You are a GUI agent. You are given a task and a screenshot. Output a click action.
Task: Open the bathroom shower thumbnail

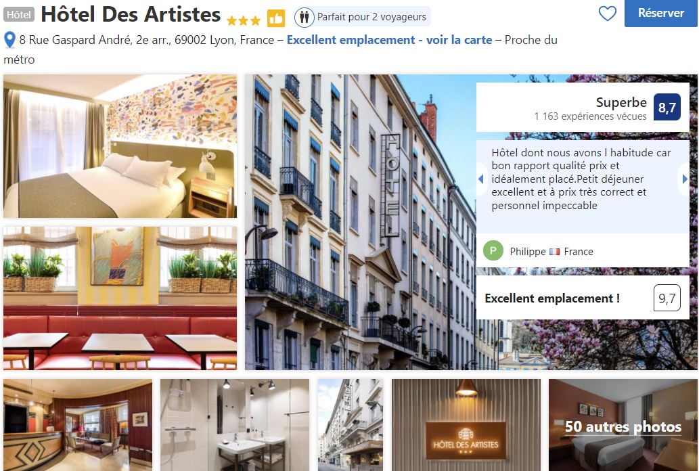[235, 425]
